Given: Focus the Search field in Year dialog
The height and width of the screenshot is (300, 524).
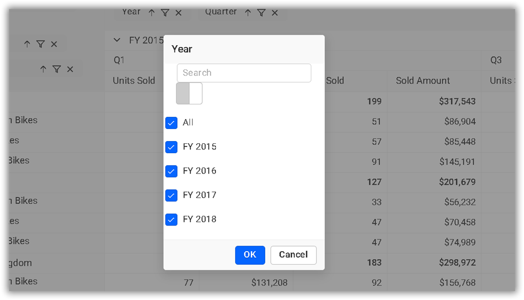Looking at the screenshot, I should 244,73.
